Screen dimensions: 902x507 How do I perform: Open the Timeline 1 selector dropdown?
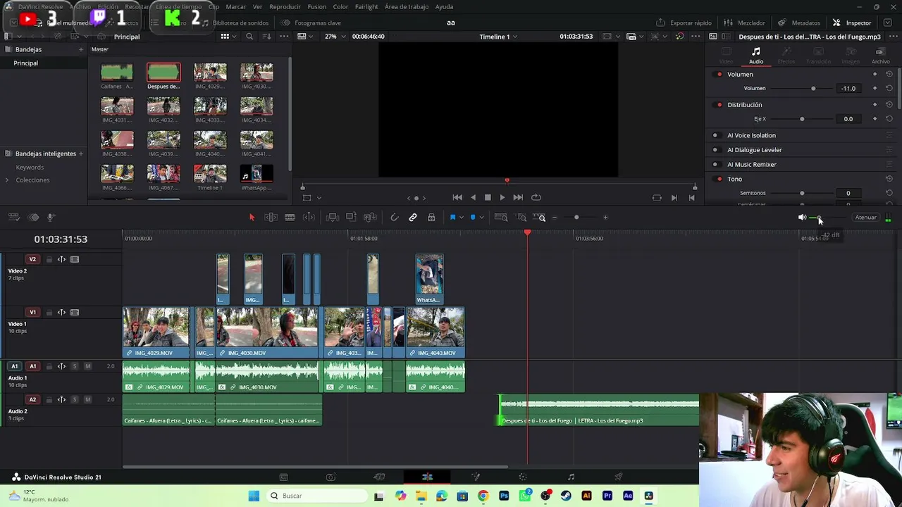(498, 37)
